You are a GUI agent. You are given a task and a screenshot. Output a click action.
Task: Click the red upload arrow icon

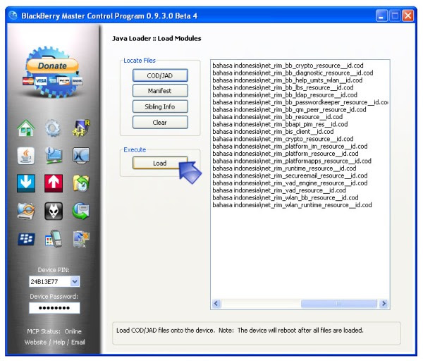pyautogui.click(x=54, y=183)
